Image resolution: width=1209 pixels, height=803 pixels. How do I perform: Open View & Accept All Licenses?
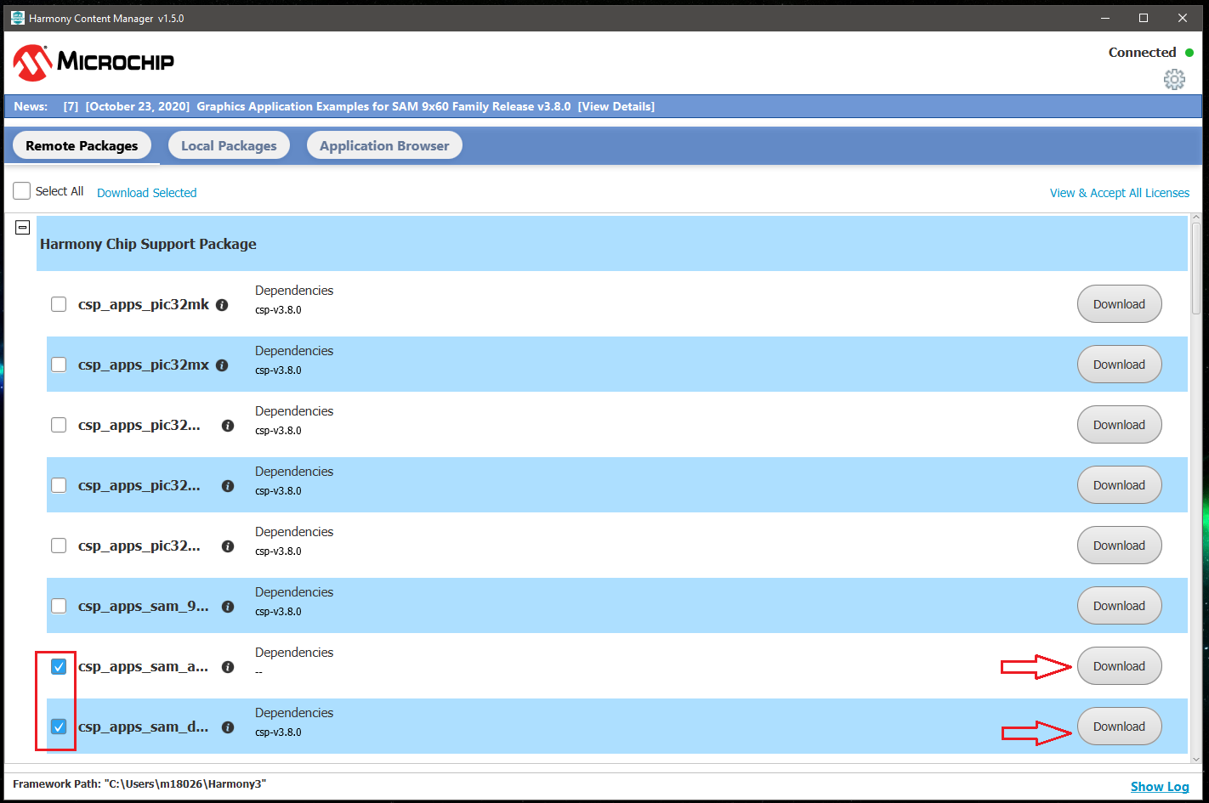click(1120, 193)
